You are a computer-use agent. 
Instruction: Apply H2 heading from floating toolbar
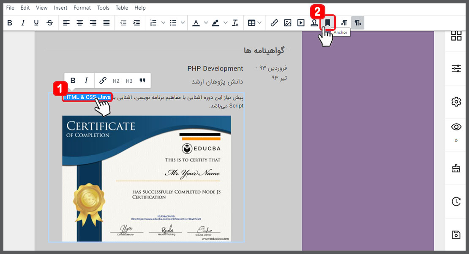click(x=116, y=81)
